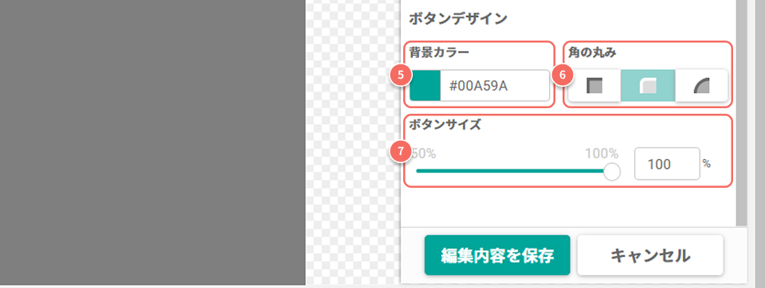Screen dimensions: 765x288
Task: Choose the slightly rounded corner option
Action: (x=648, y=86)
